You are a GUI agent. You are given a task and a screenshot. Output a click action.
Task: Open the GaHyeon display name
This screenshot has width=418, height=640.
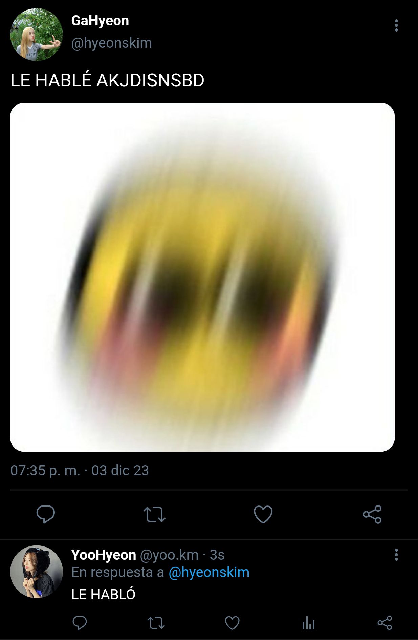pyautogui.click(x=100, y=21)
